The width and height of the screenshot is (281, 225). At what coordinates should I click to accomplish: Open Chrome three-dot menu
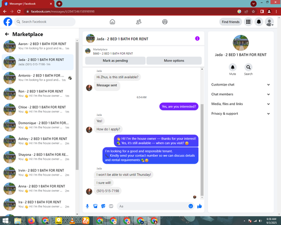point(277,12)
